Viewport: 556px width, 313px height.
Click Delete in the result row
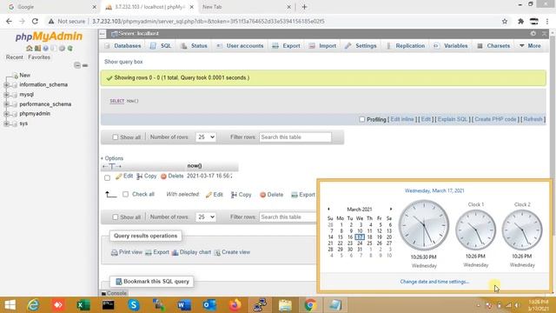tap(172, 176)
